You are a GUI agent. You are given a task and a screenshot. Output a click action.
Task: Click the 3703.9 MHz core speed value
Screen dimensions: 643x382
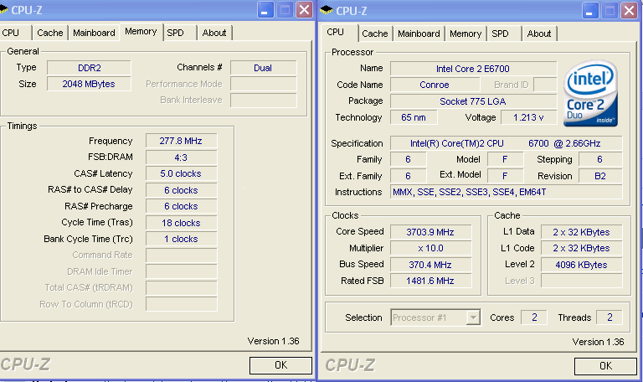(430, 232)
